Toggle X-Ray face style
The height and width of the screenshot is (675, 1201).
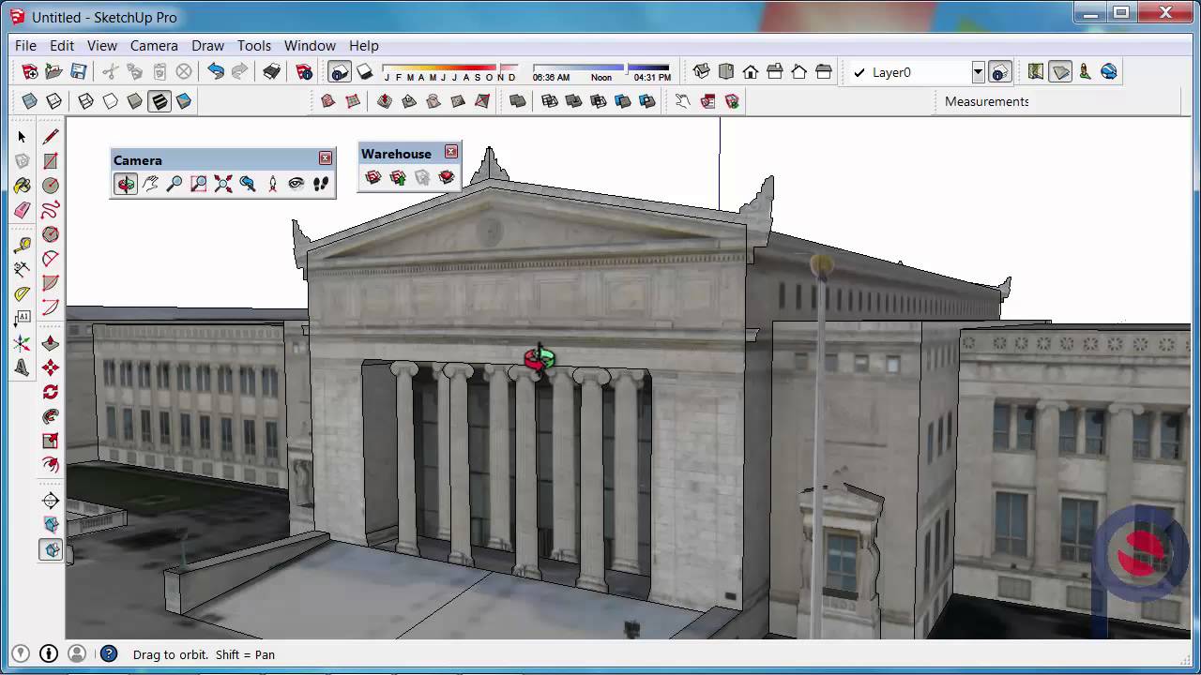[x=30, y=101]
